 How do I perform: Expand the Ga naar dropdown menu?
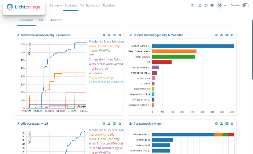(x=55, y=5)
